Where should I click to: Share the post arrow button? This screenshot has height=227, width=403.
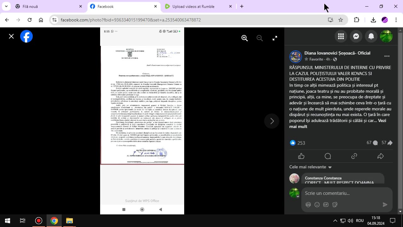coord(380,156)
